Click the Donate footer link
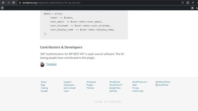The image size is (198, 111). [x=44, y=91]
